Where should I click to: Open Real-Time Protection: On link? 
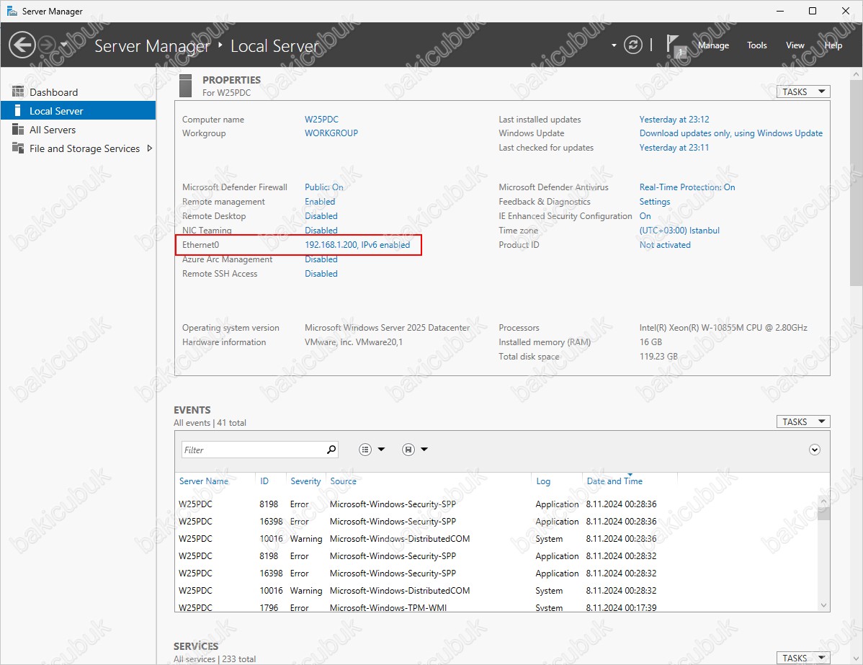[x=687, y=187]
